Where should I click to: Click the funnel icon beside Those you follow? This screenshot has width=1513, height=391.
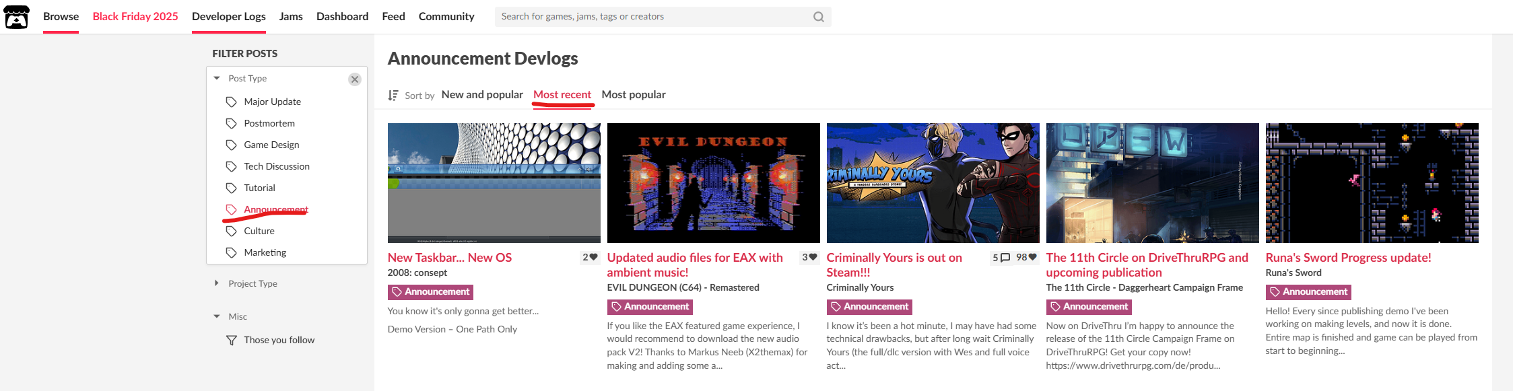click(x=232, y=340)
